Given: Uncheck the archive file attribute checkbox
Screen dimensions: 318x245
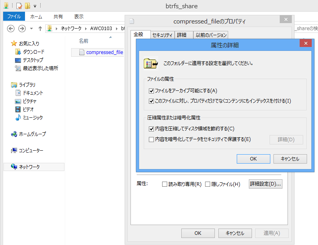Looking at the screenshot, I should click(152, 91).
